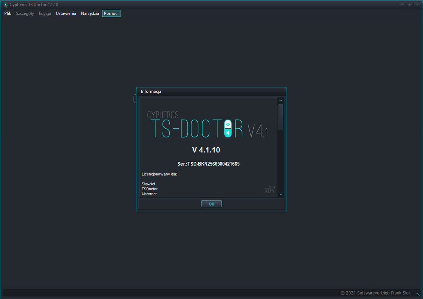Screen dimensions: 423x299
Task: Click the Cypheros TS Doctor 4.1.10 window title
Action: click(x=34, y=4)
